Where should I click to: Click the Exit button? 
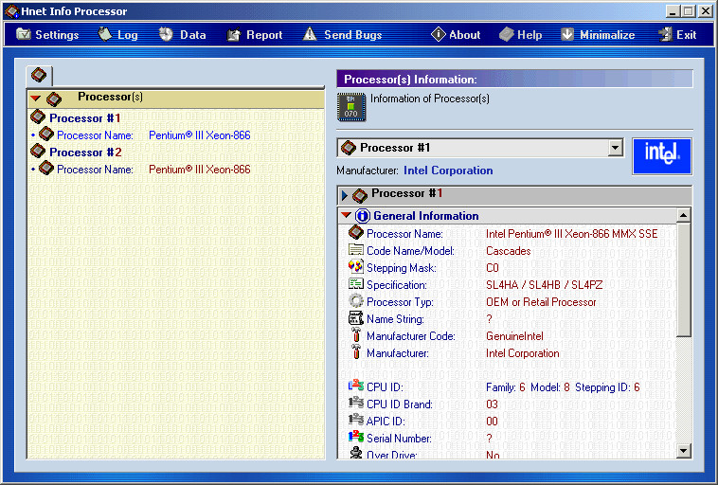(677, 35)
